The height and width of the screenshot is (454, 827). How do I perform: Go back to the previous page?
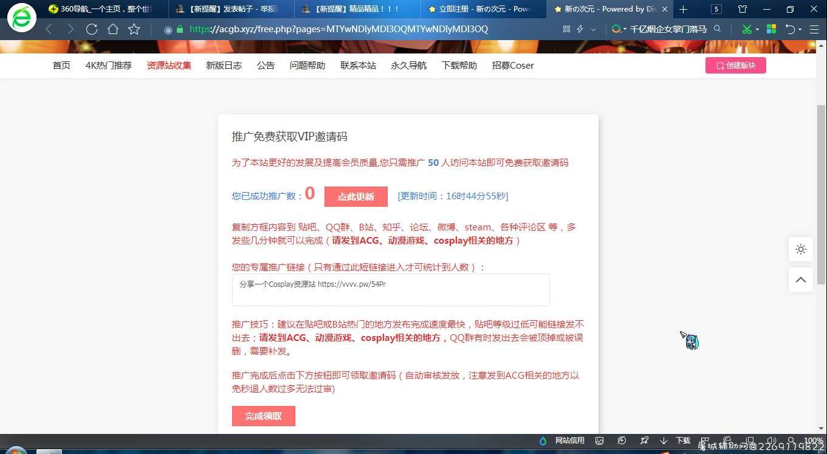pyautogui.click(x=49, y=29)
